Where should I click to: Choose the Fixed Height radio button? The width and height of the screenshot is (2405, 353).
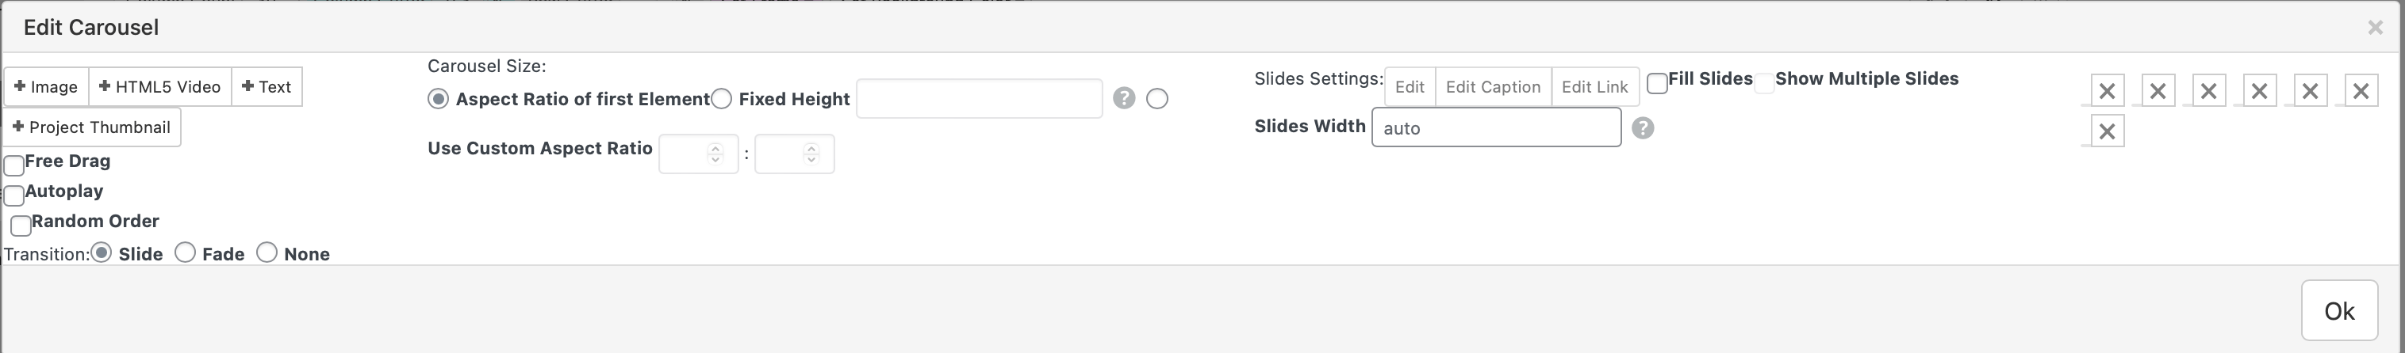coord(722,99)
